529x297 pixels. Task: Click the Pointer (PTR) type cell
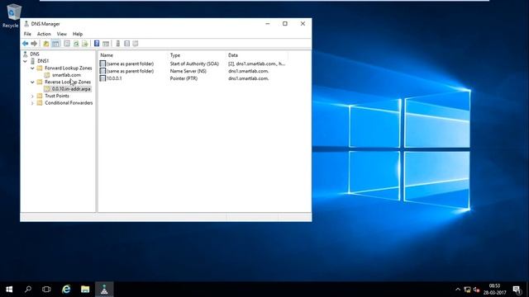point(183,78)
